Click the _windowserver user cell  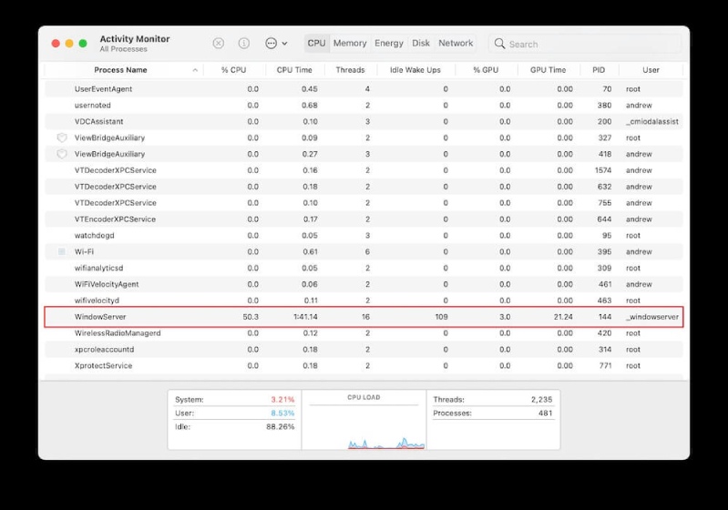(651, 317)
